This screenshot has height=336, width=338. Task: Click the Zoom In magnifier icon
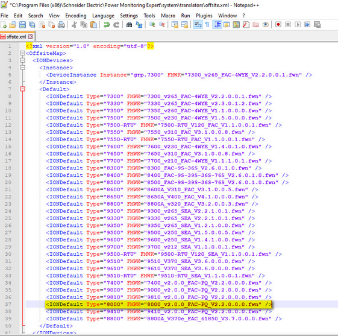pos(152,25)
